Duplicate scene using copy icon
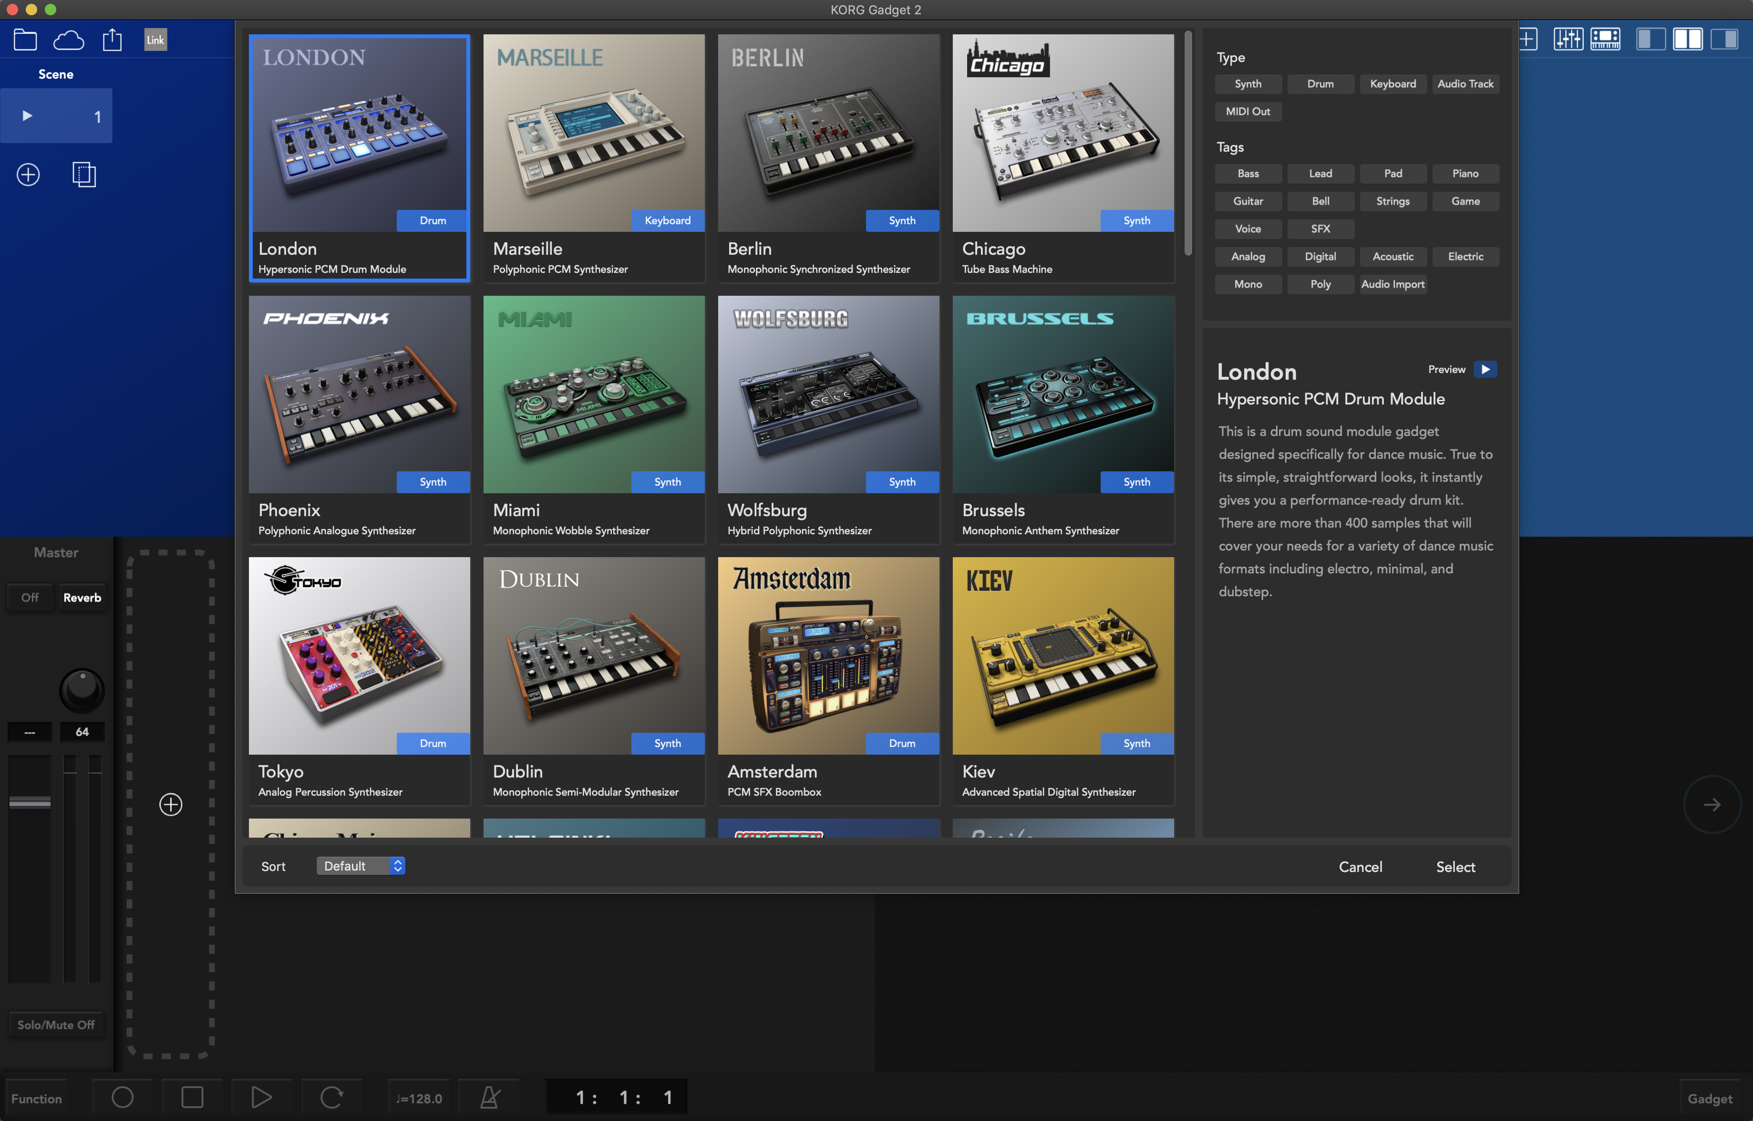This screenshot has height=1121, width=1753. (84, 175)
